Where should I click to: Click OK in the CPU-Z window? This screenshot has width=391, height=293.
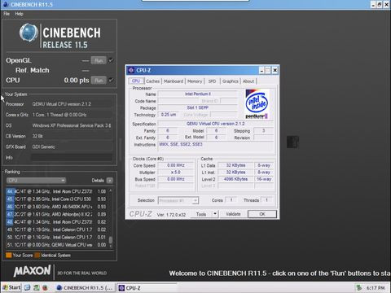click(262, 214)
